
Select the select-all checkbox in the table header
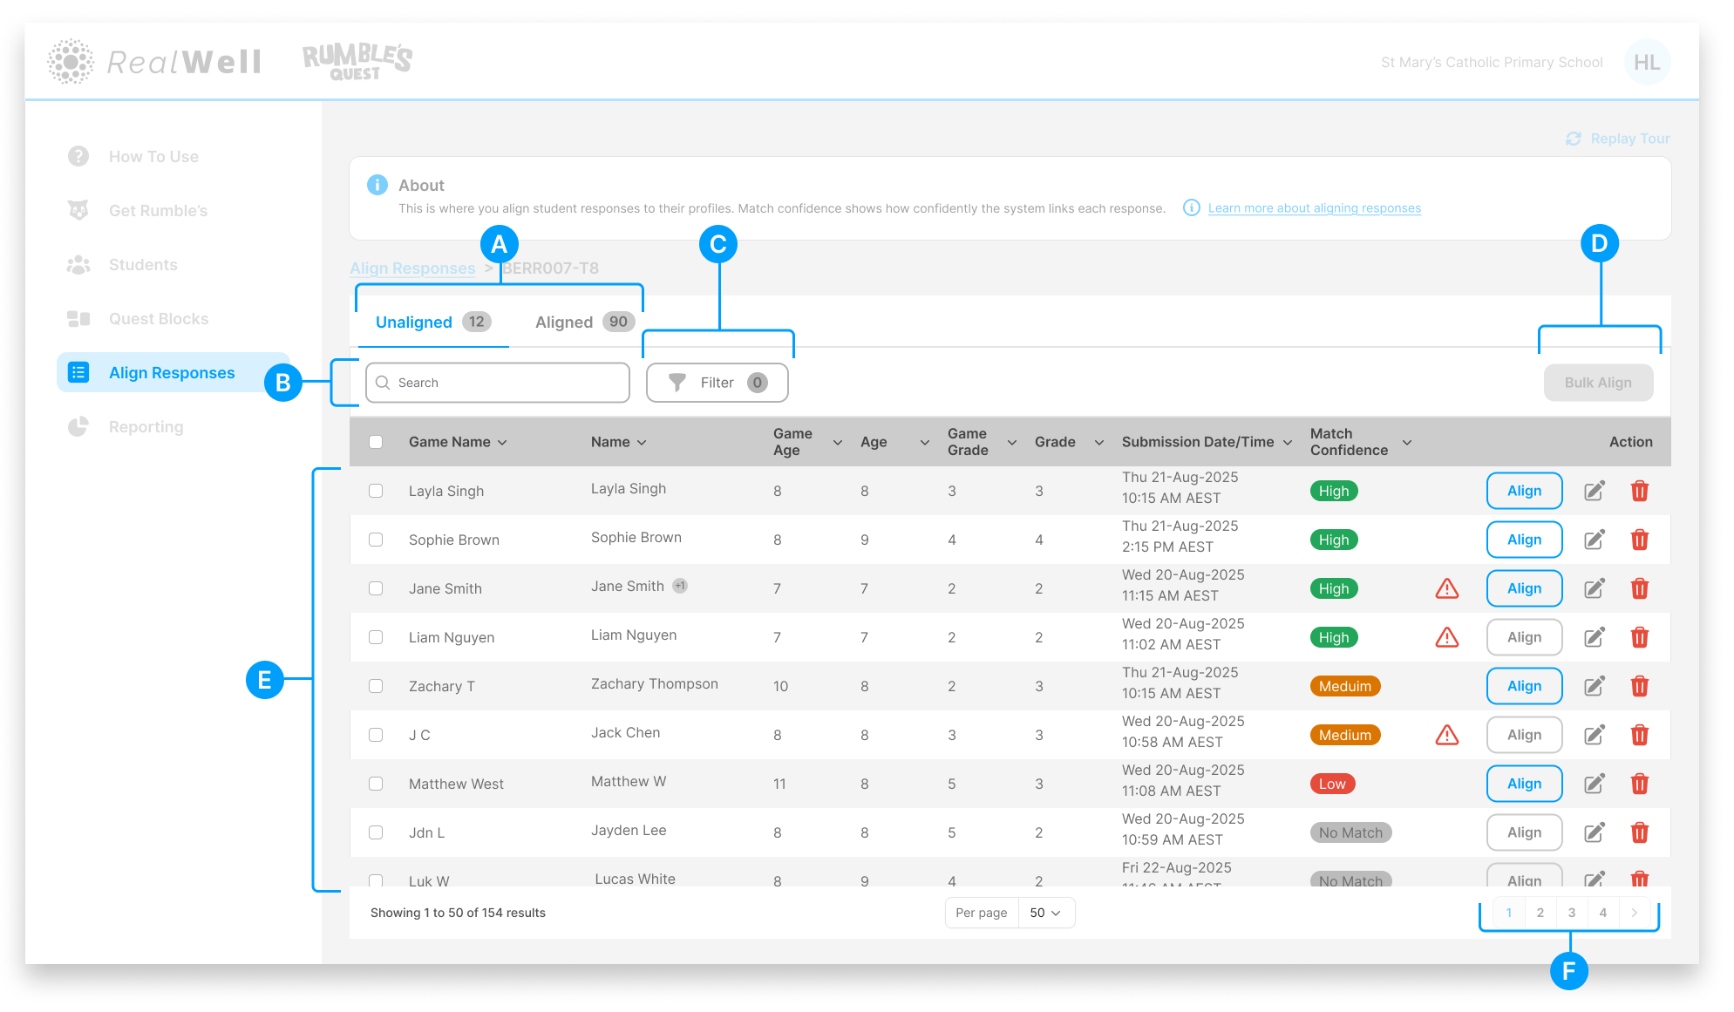pos(376,441)
